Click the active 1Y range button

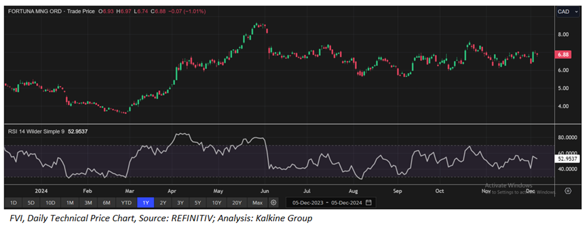click(145, 203)
